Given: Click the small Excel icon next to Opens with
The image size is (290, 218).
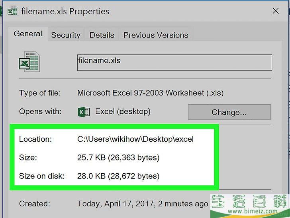Looking at the screenshot, I should (x=84, y=112).
